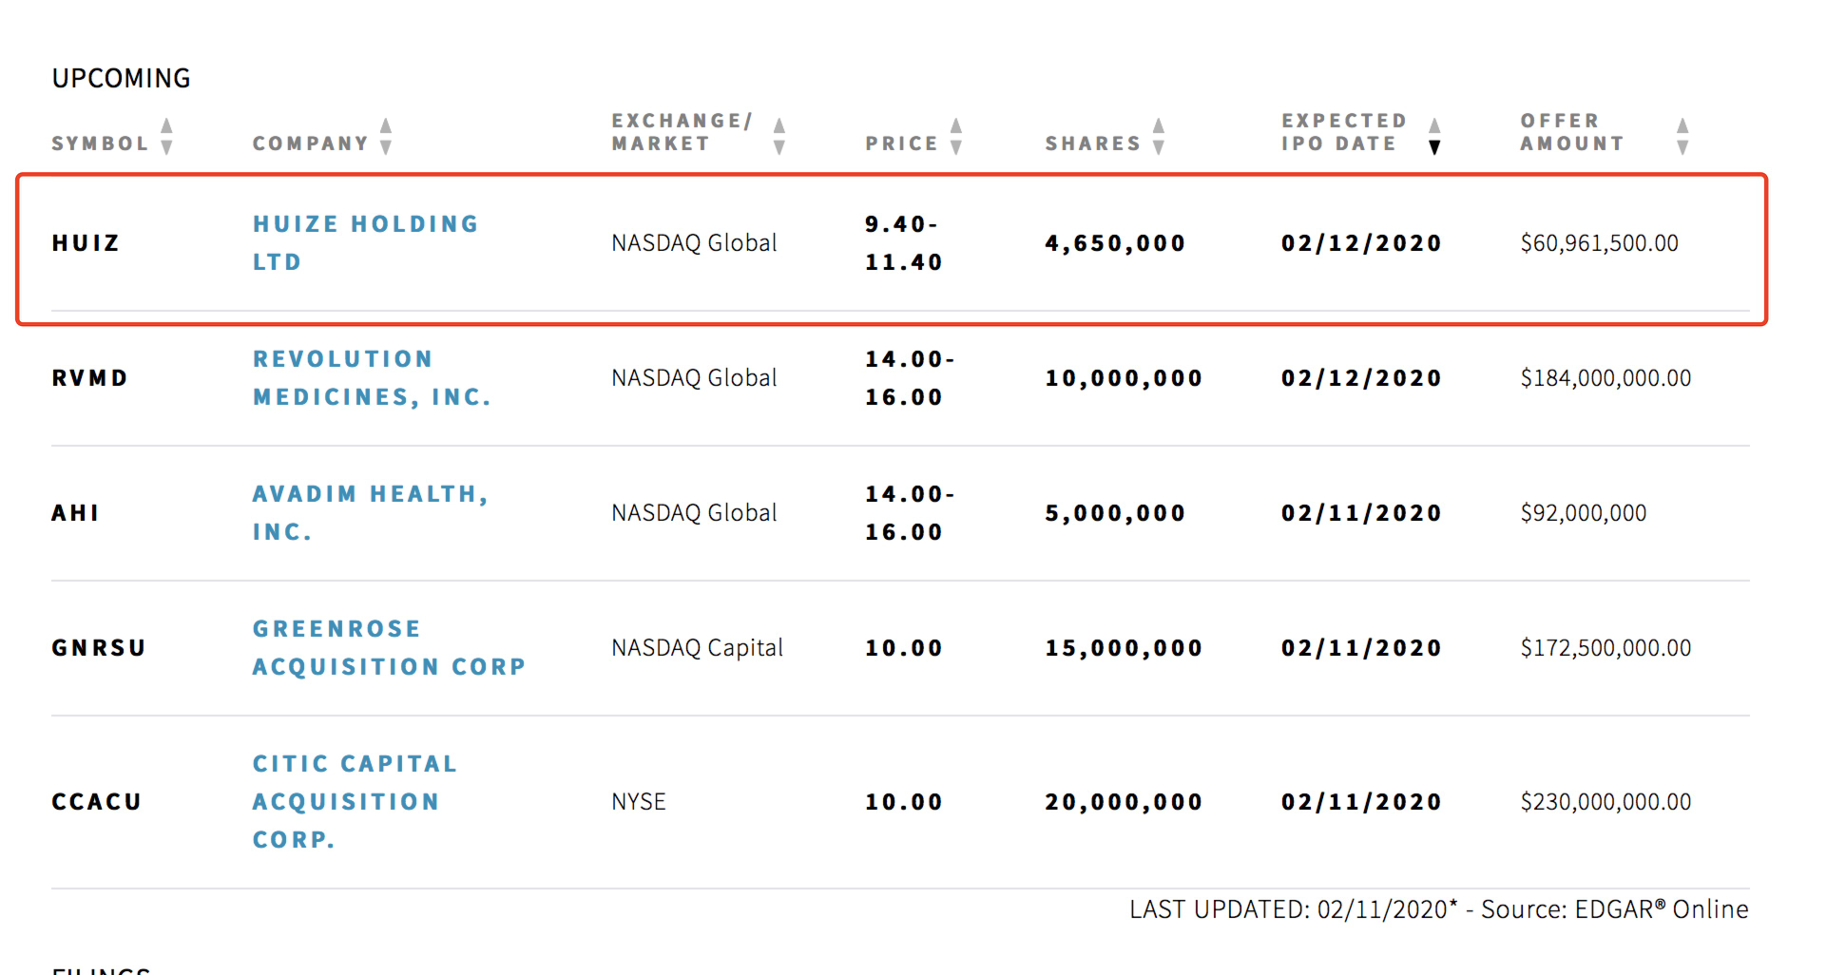The height and width of the screenshot is (975, 1846).
Task: Click the CCACU offer amount $230,000,000.00
Action: coord(1606,802)
